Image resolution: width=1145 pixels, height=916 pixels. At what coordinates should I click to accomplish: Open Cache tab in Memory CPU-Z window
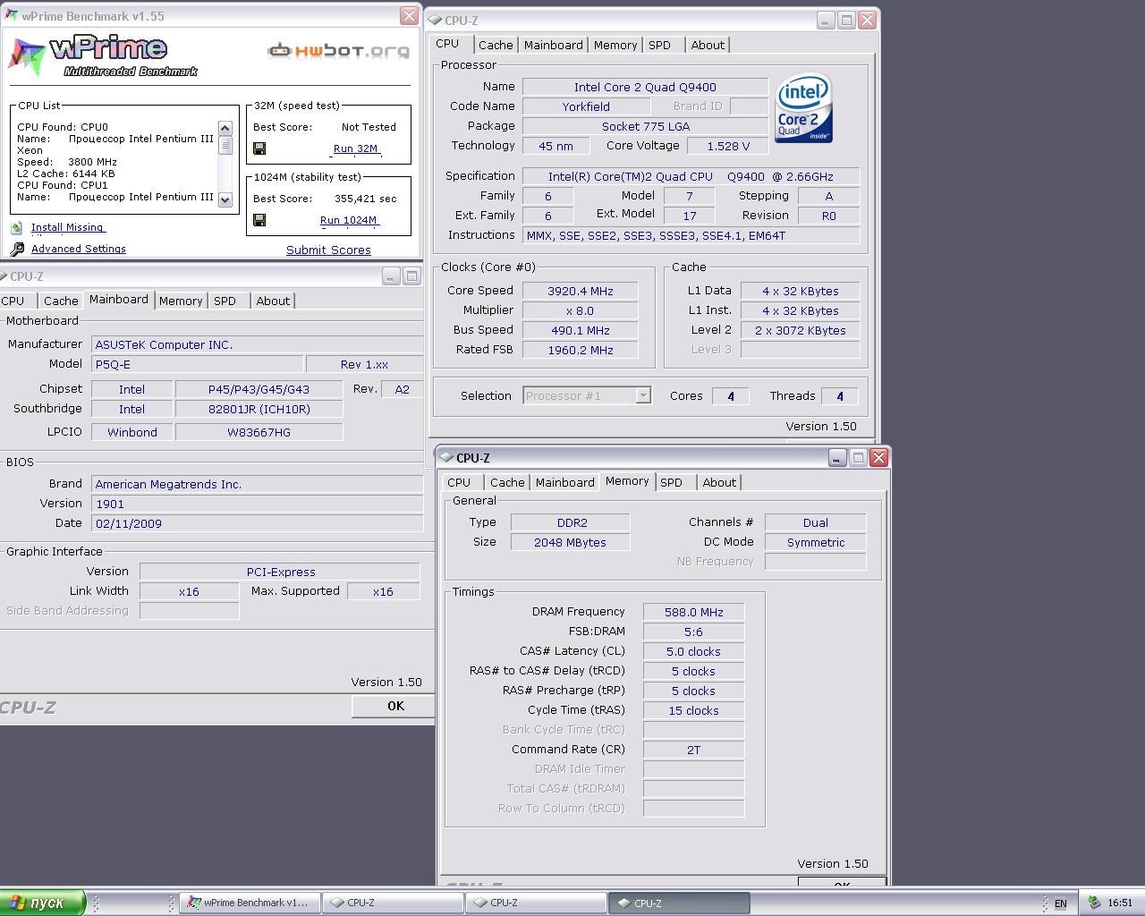pos(507,482)
